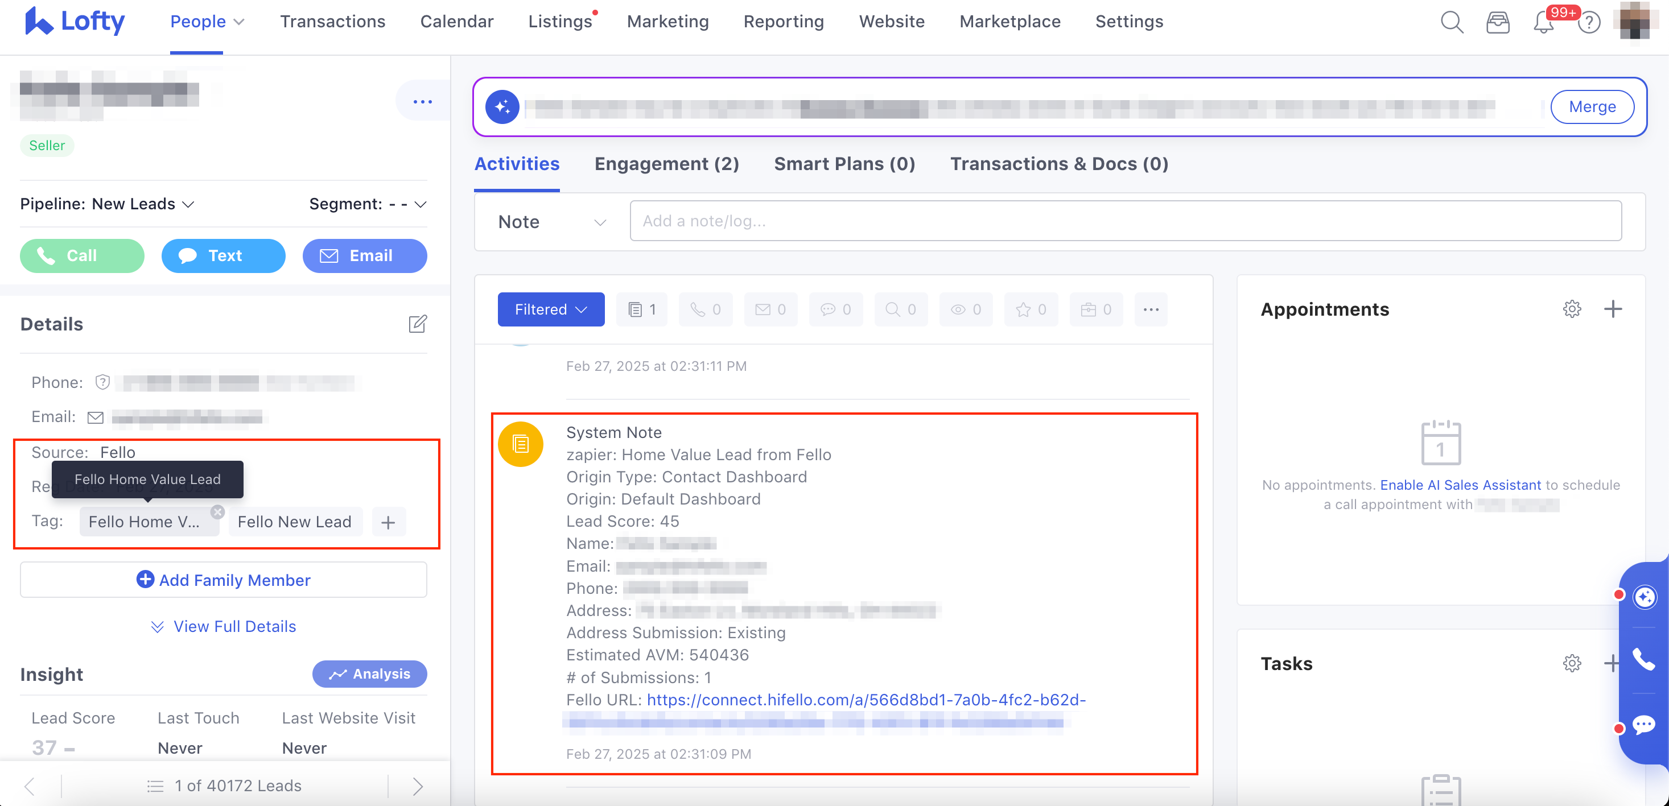This screenshot has height=806, width=1669.
Task: Open the help question mark icon
Action: (1589, 23)
